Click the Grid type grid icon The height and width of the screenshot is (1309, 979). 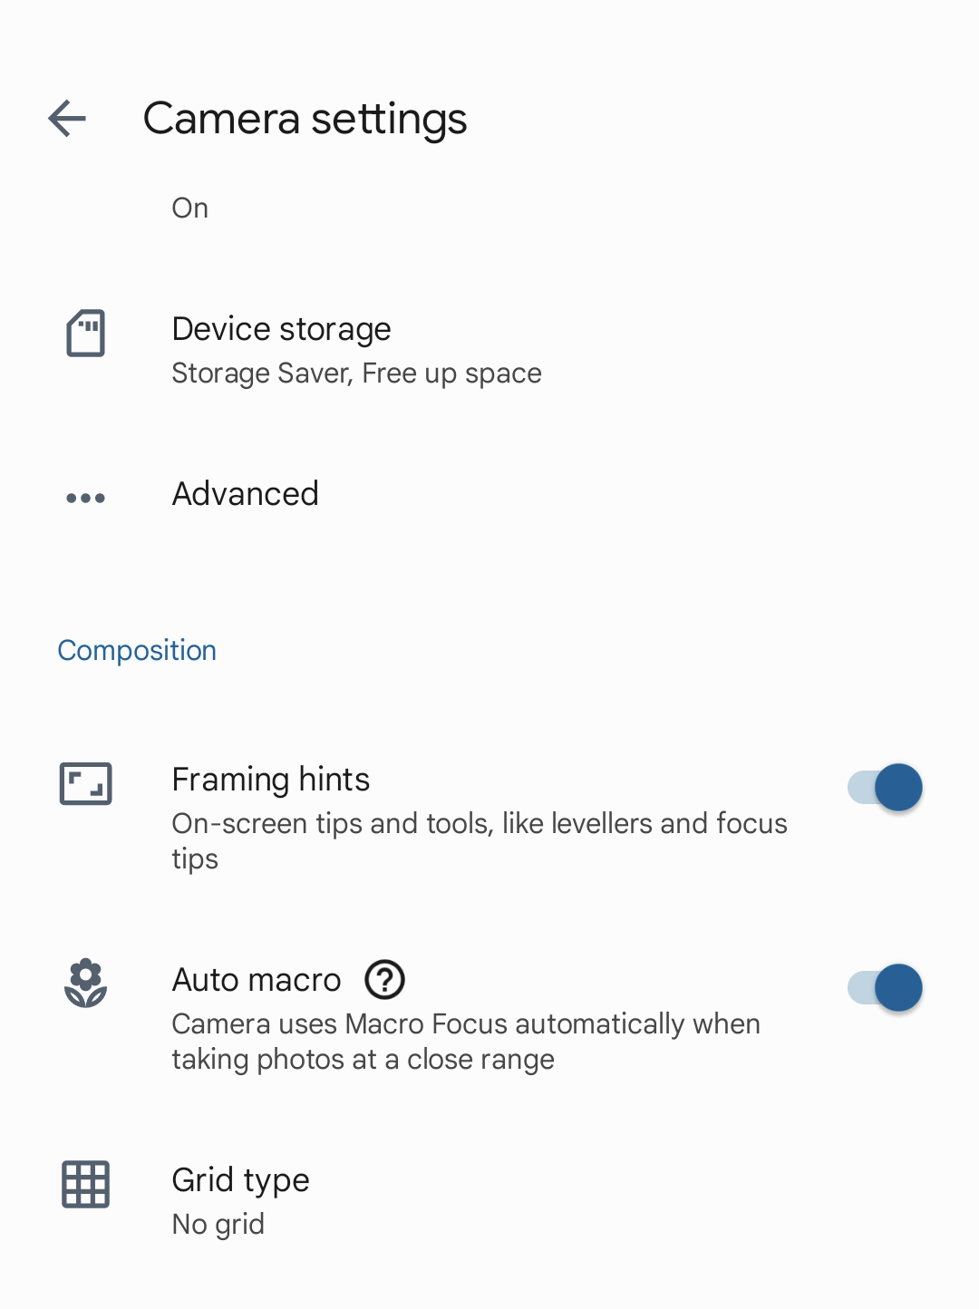85,1184
